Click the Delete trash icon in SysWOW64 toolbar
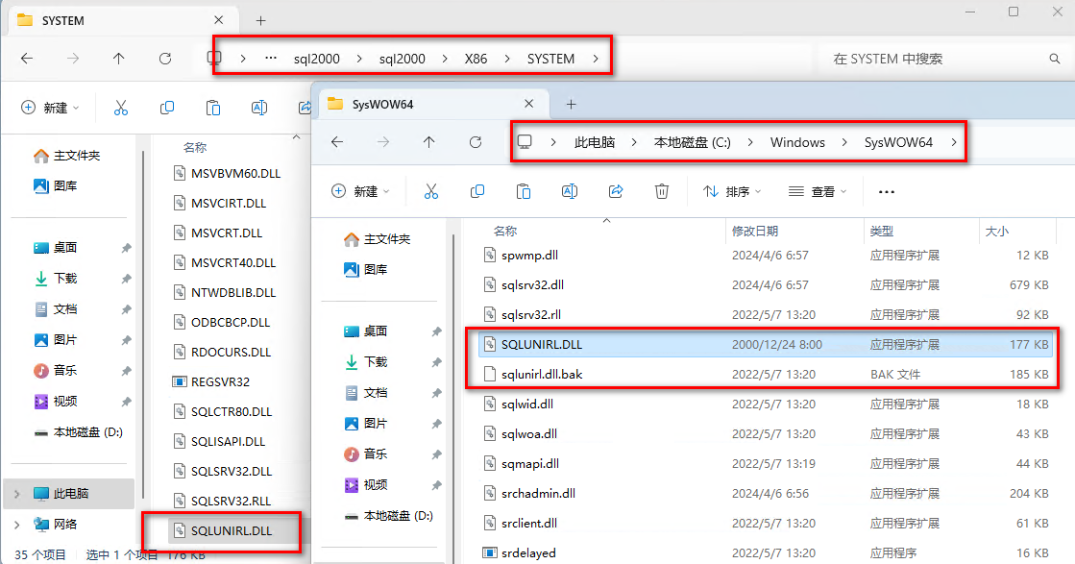This screenshot has width=1075, height=564. click(662, 191)
